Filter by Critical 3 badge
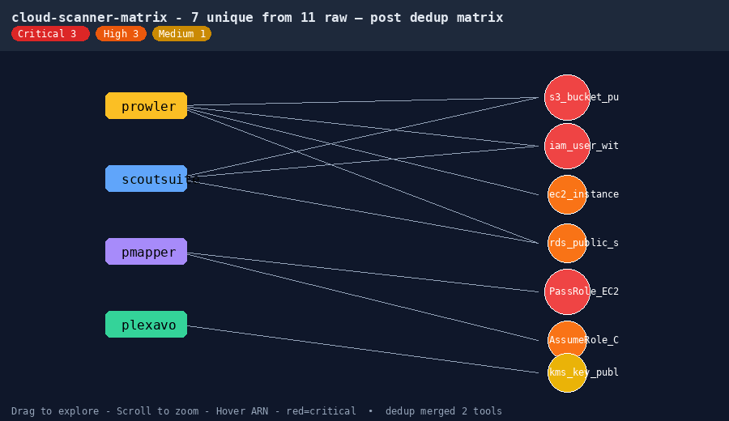 [50, 34]
